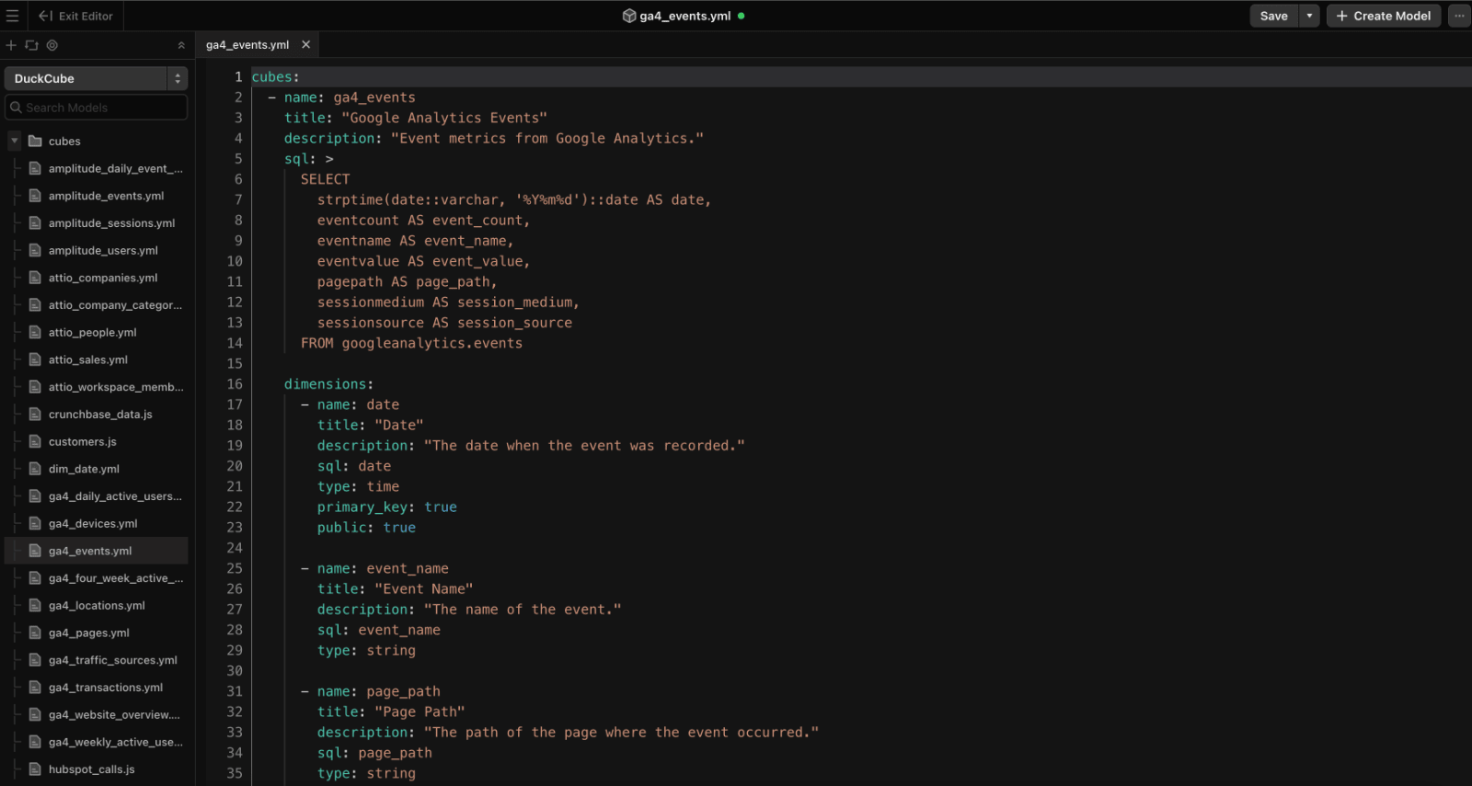Screen dimensions: 1472x786
Task: Open attio_sales.yml file
Action: pyautogui.click(x=88, y=359)
